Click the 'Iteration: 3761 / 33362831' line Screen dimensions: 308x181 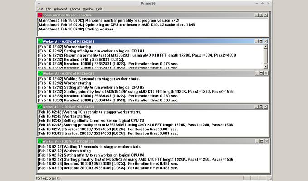click(81, 60)
